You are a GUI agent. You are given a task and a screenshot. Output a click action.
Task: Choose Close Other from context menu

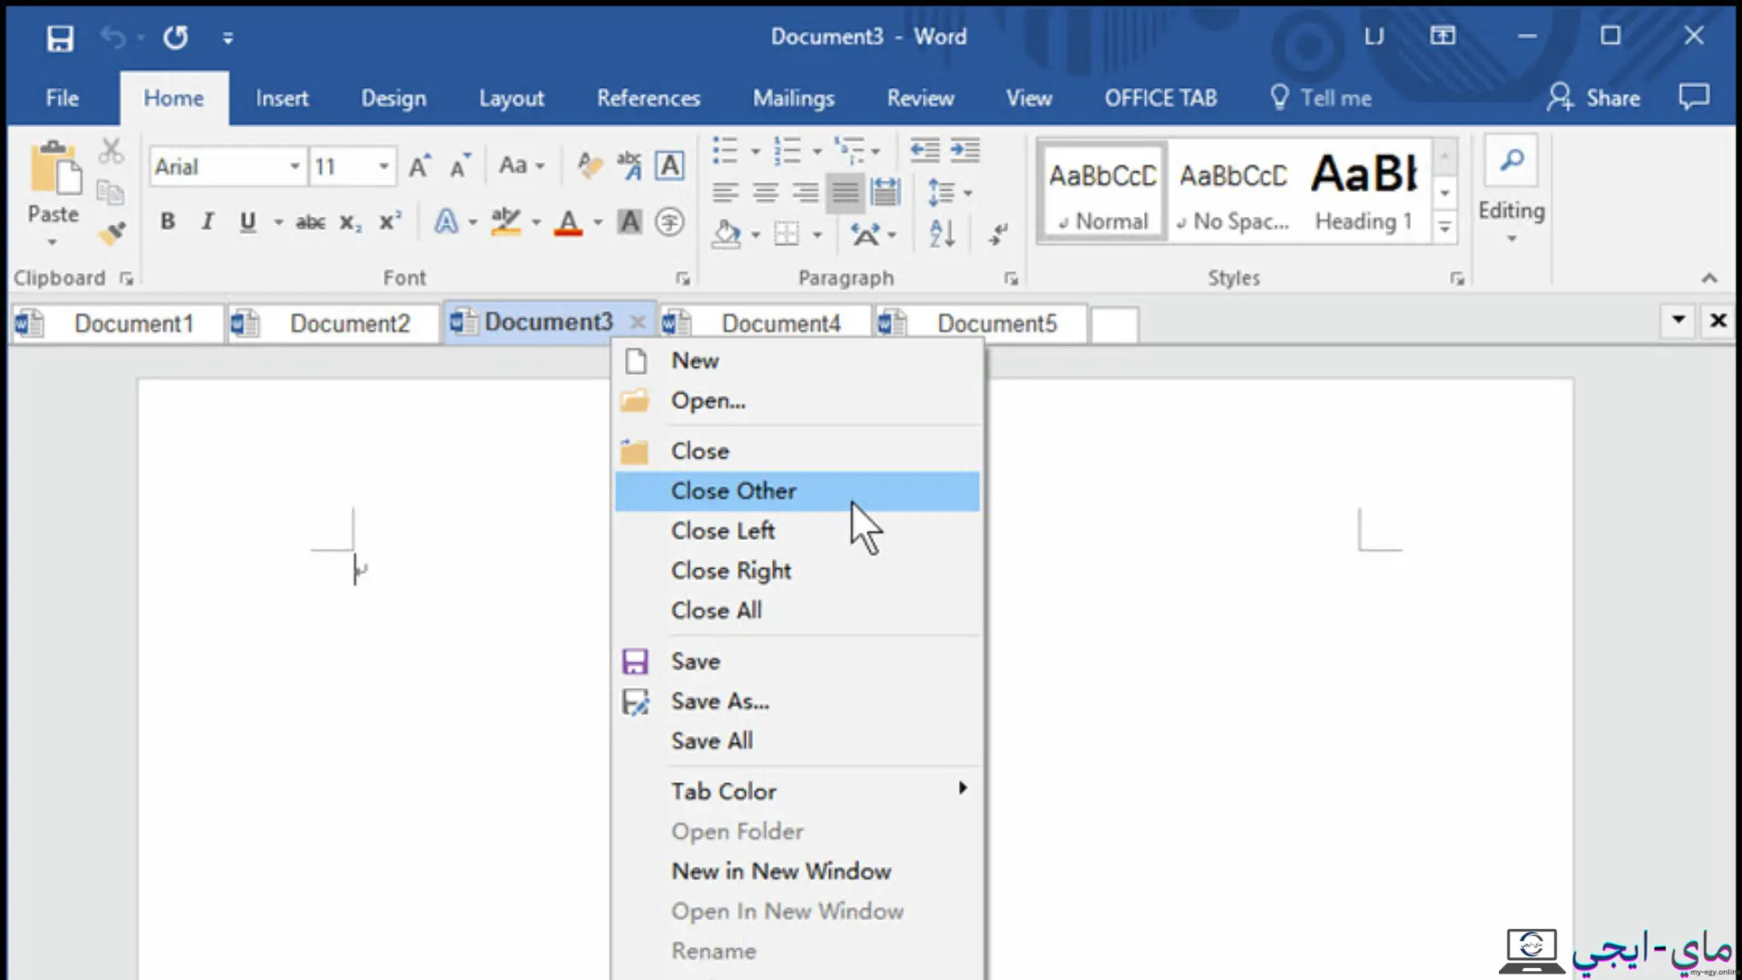coord(798,491)
